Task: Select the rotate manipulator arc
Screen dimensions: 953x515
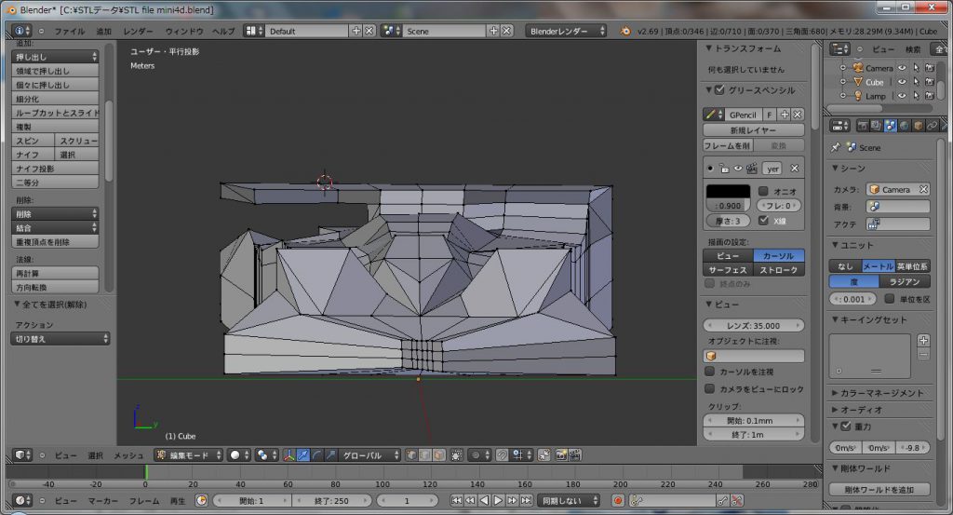Action: pos(316,454)
